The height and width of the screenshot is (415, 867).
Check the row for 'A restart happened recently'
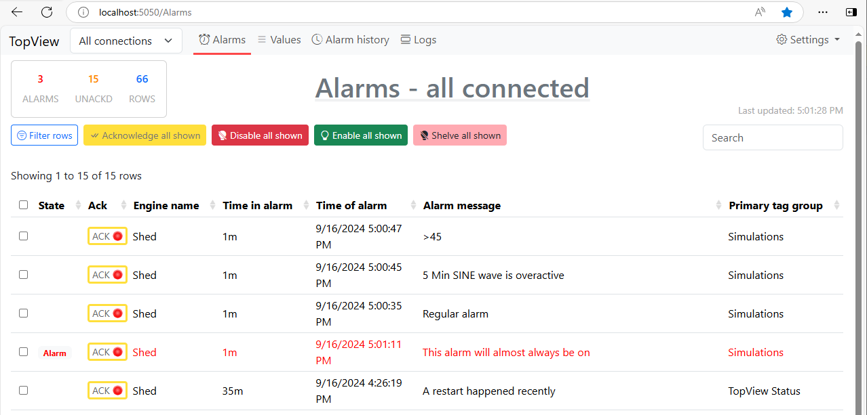tap(23, 390)
